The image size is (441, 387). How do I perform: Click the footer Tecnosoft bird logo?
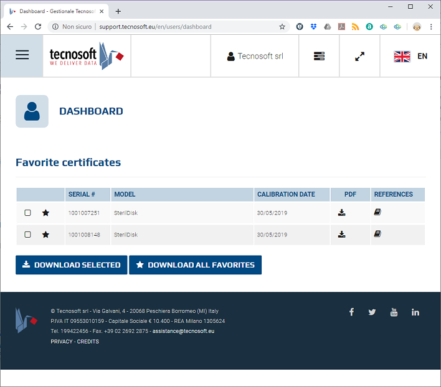[x=26, y=320]
